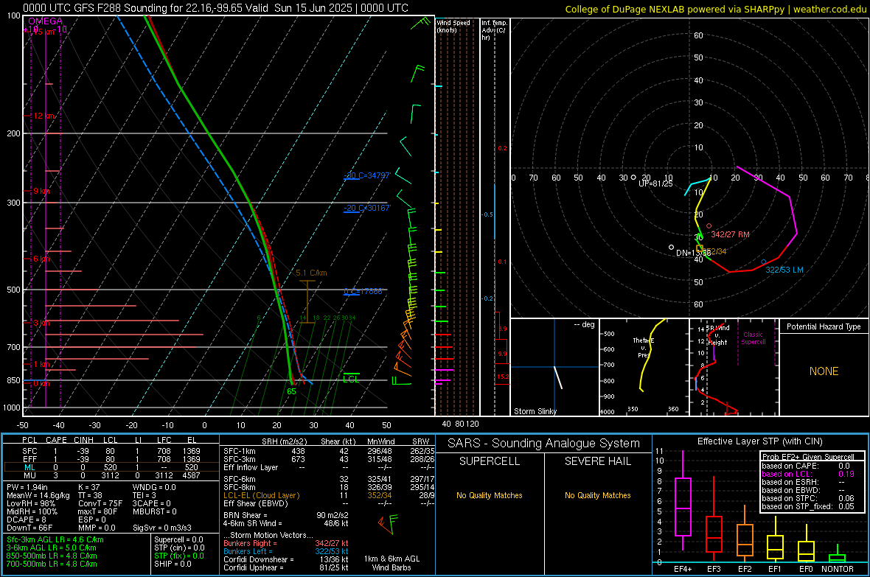Click the LCL-EL (Cloud Layer) row
The height and width of the screenshot is (577, 870).
[x=329, y=495]
